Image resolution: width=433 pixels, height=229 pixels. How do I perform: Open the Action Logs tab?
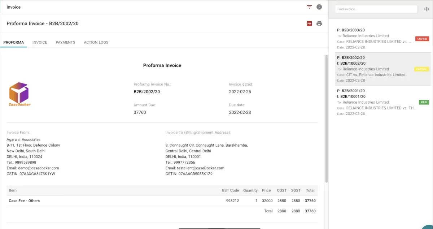[96, 42]
